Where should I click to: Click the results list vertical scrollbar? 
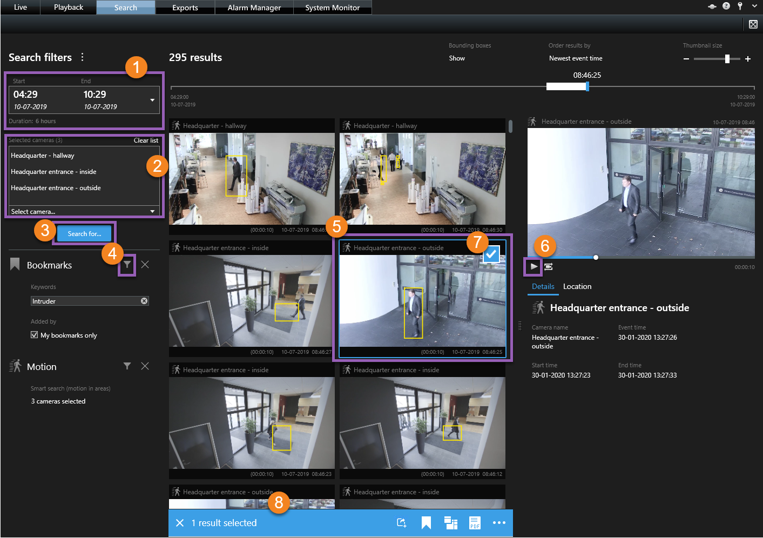pyautogui.click(x=510, y=126)
